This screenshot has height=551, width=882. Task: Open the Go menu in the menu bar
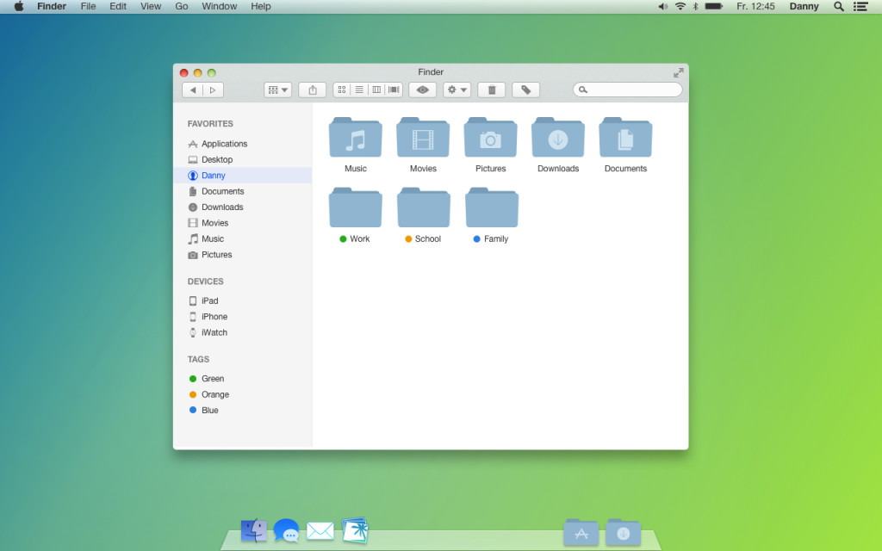point(181,7)
